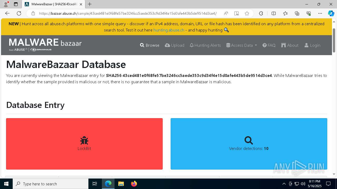Click the LockBit bug icon
This screenshot has height=189, width=337.
[x=84, y=140]
